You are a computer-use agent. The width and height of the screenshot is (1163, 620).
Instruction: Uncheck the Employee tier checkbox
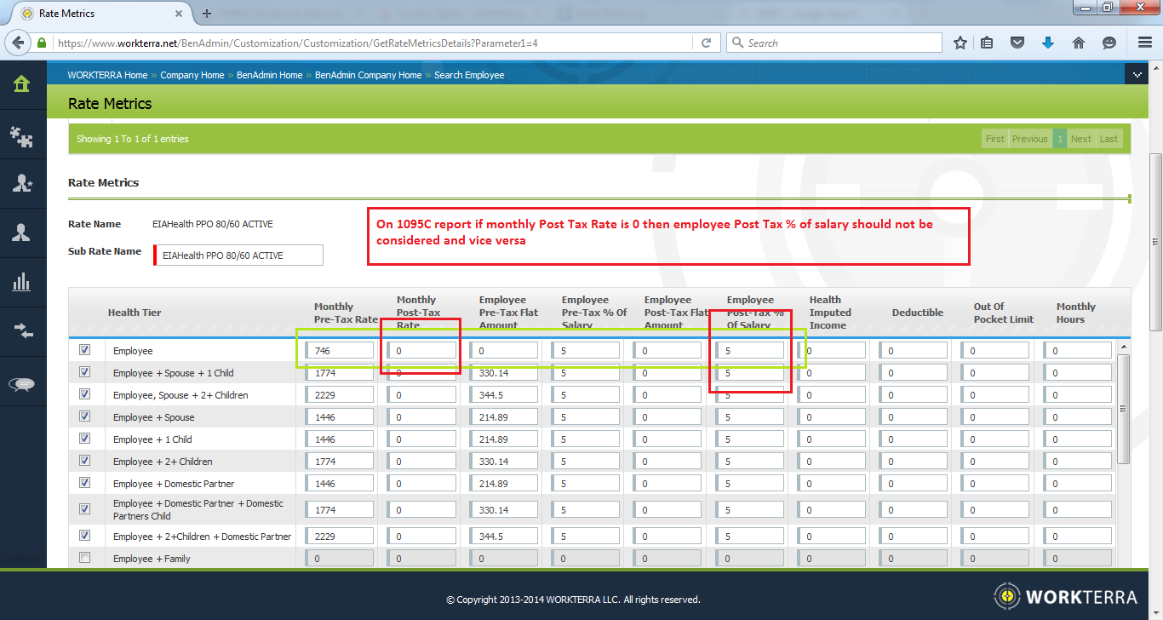click(84, 350)
